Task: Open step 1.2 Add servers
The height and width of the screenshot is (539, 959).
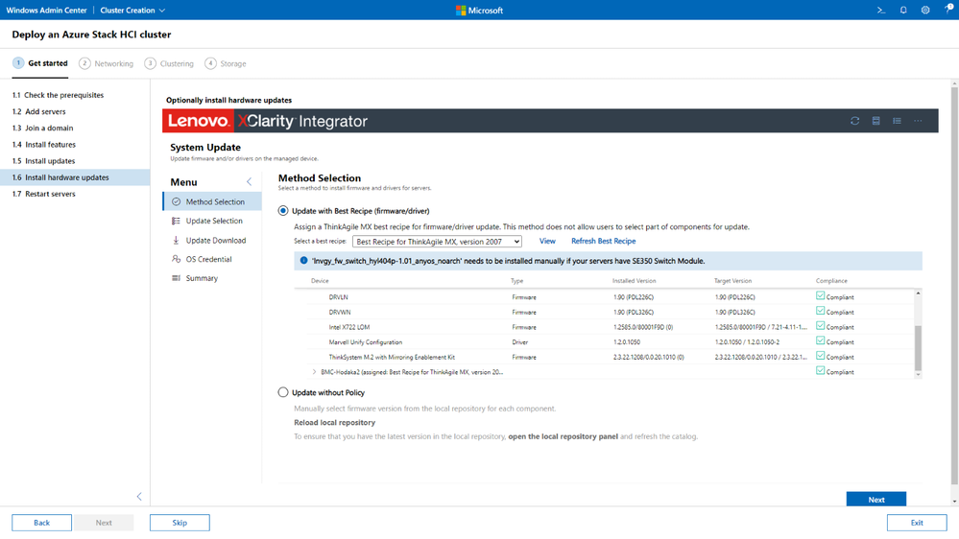Action: [x=75, y=111]
